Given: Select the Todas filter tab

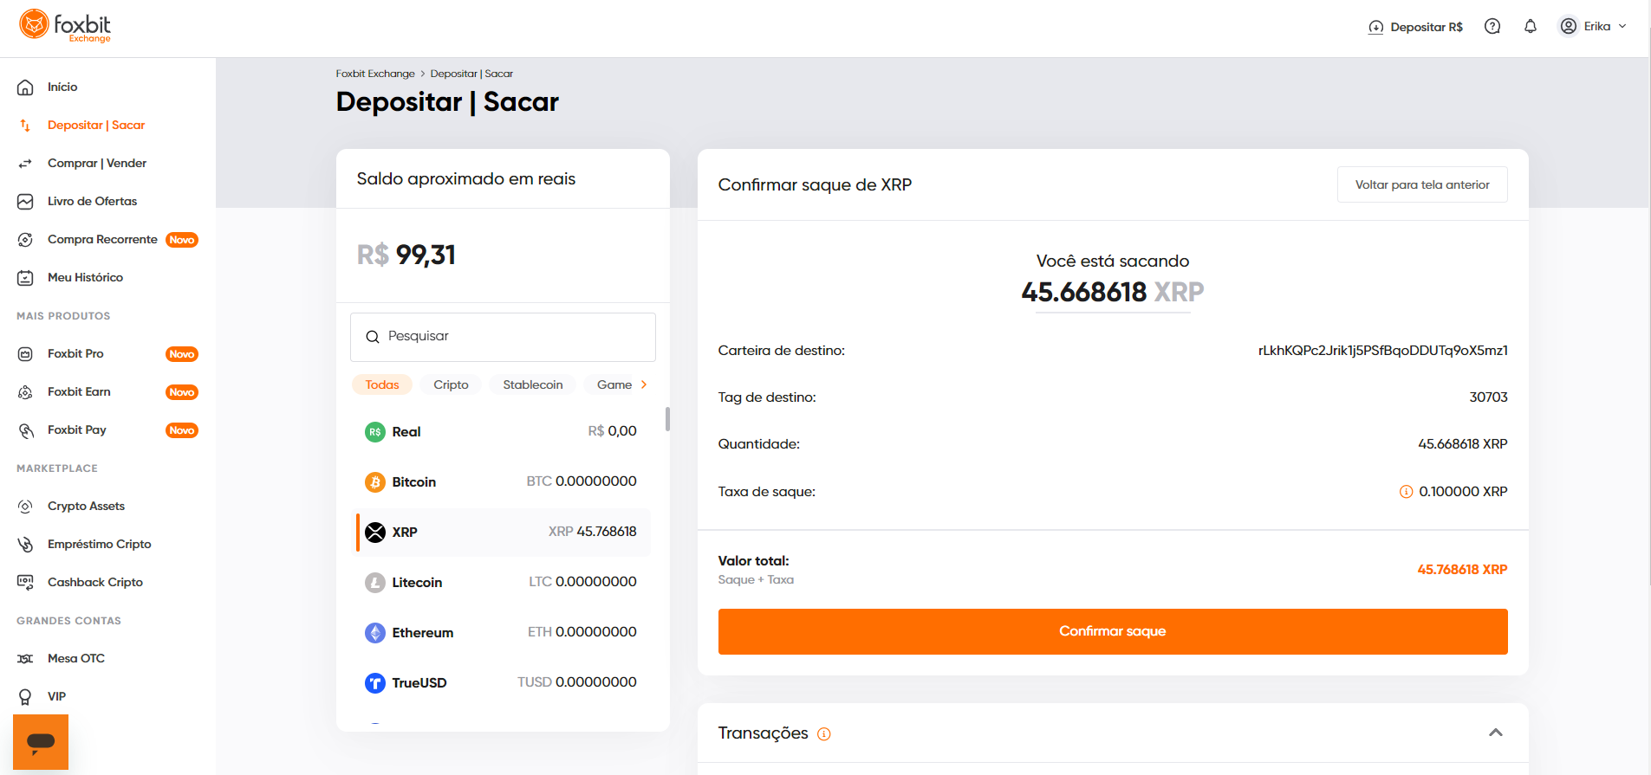Looking at the screenshot, I should pyautogui.click(x=382, y=384).
